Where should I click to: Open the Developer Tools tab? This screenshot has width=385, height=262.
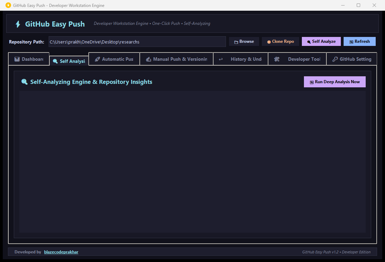tap(297, 59)
